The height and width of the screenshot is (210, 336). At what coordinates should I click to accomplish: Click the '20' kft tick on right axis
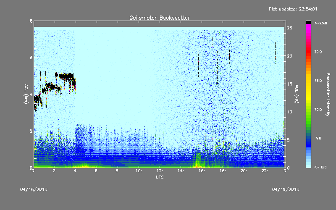coord(289,56)
